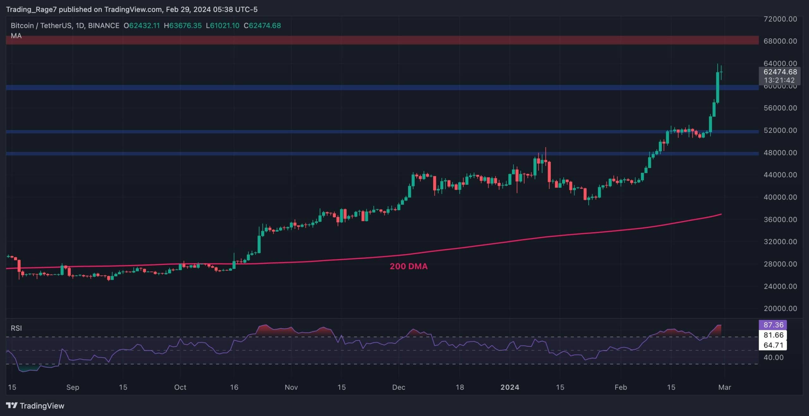The height and width of the screenshot is (416, 809).
Task: Click the RSI 64.71 value tag
Action: tap(773, 345)
